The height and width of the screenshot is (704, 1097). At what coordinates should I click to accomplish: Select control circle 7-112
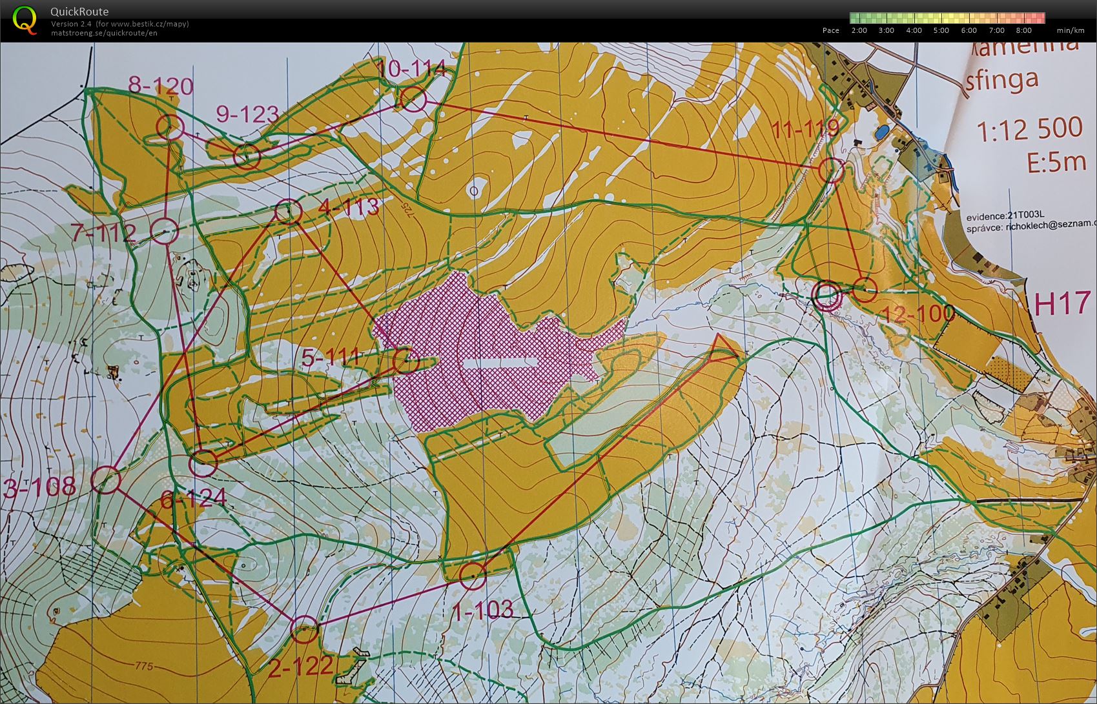click(164, 230)
